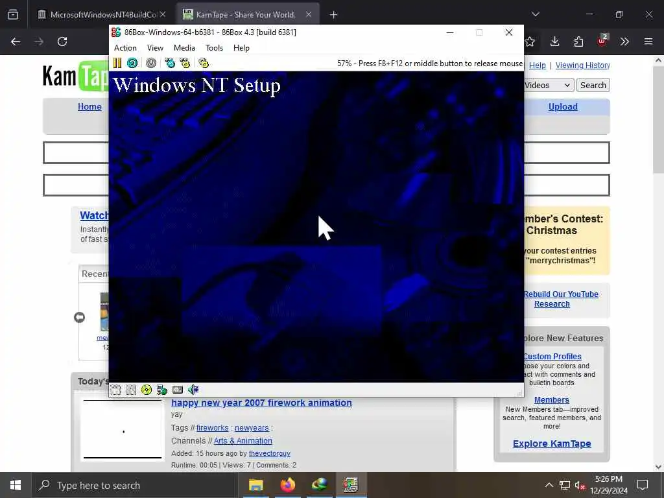Click hard disk status icon in 86Box
This screenshot has width=664, height=498.
[x=178, y=390]
